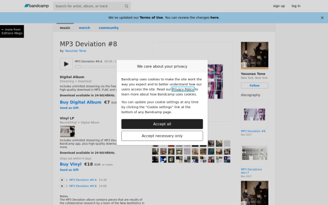Viewport: 328px width, 205px height.
Task: Click the player progress slider handle
Action: click(78, 67)
